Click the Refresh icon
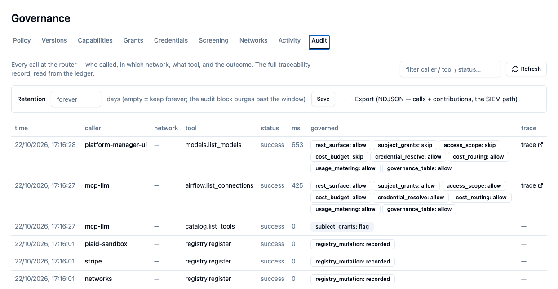This screenshot has width=558, height=289. pos(515,69)
